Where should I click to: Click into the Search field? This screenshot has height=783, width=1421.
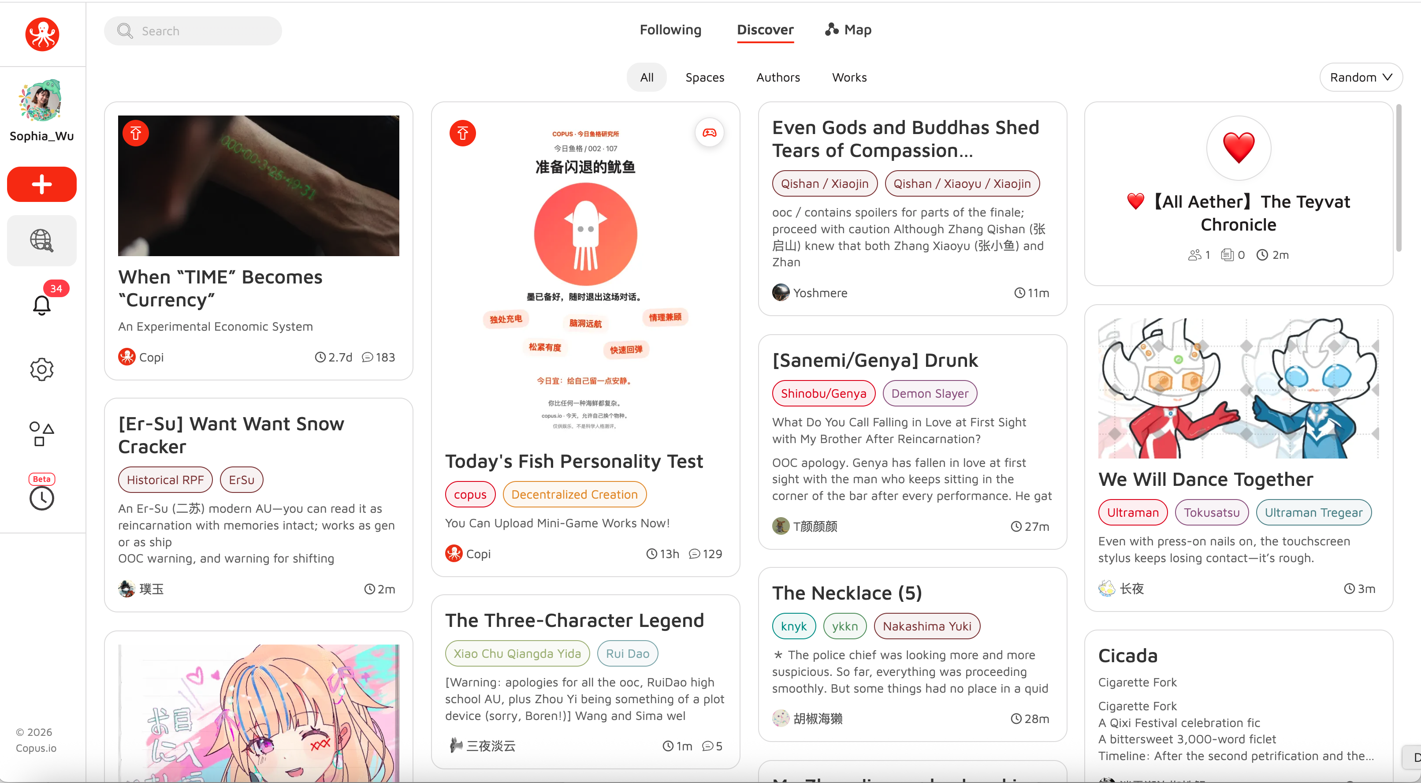pyautogui.click(x=193, y=31)
